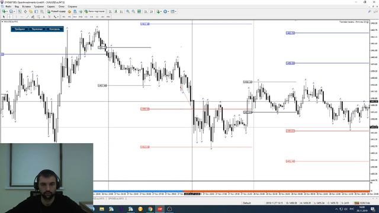
Task: Switch timeframe to H4
Action: (92, 17)
